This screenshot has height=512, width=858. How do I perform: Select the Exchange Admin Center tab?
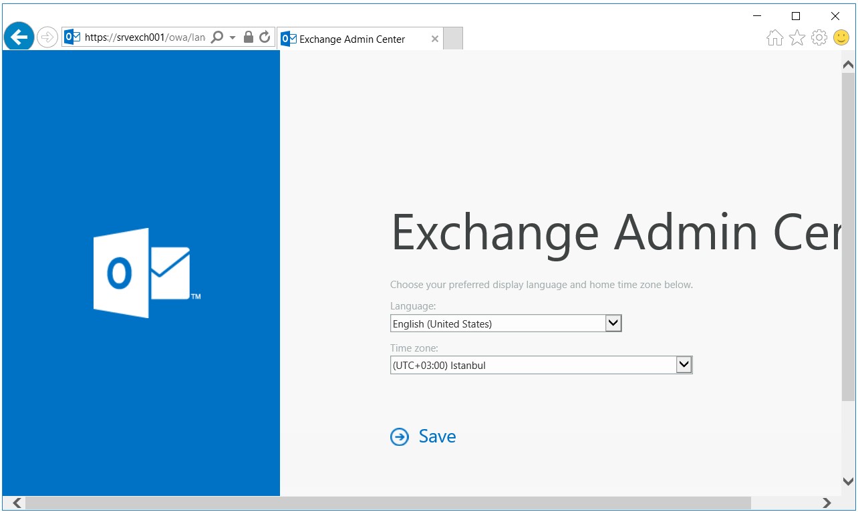pyautogui.click(x=360, y=39)
